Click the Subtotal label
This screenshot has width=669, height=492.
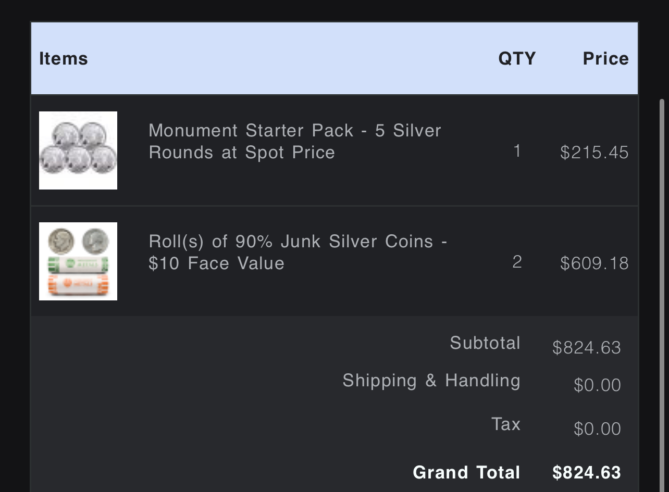pyautogui.click(x=485, y=343)
